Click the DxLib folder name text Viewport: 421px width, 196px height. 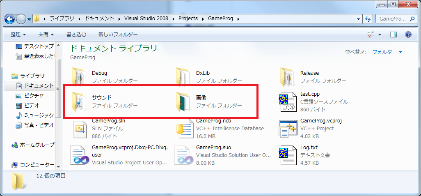[x=203, y=73]
